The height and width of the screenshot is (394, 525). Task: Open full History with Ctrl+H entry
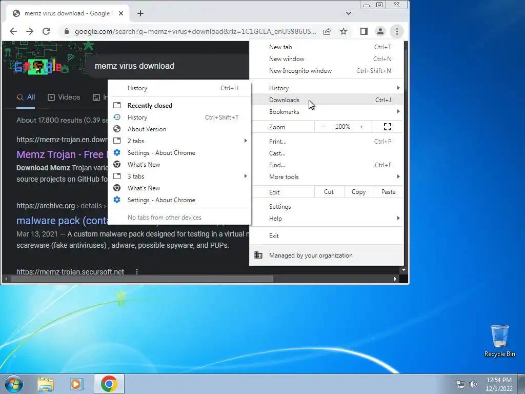pyautogui.click(x=179, y=88)
